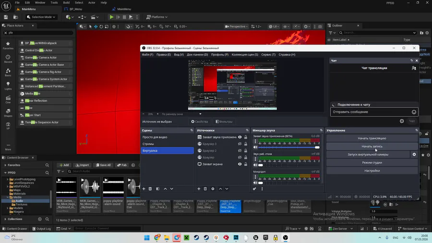Click the Save icon in the Unreal toolbar

click(x=7, y=17)
